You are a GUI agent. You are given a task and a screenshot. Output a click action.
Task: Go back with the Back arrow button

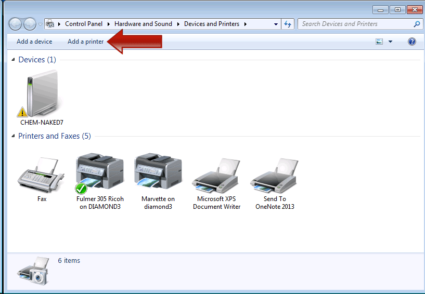pos(15,24)
